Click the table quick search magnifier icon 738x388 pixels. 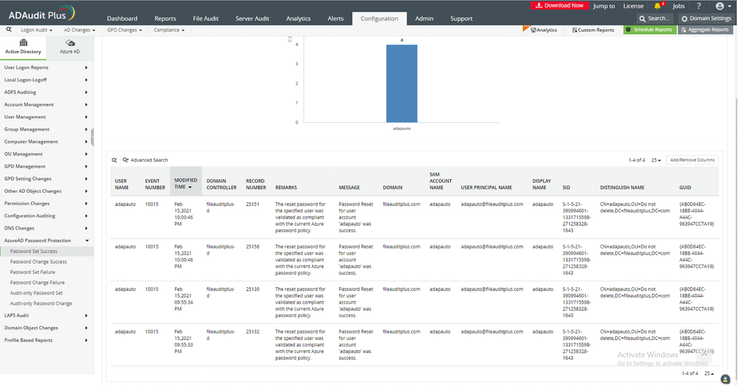coord(114,160)
